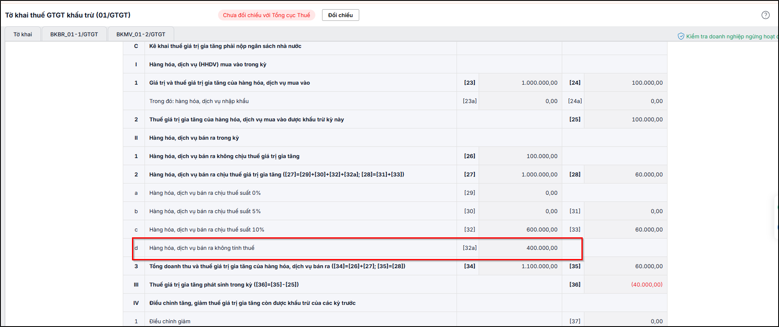Click the Chưa đối chiếu với Tổng cục Thuế badge

(x=266, y=15)
